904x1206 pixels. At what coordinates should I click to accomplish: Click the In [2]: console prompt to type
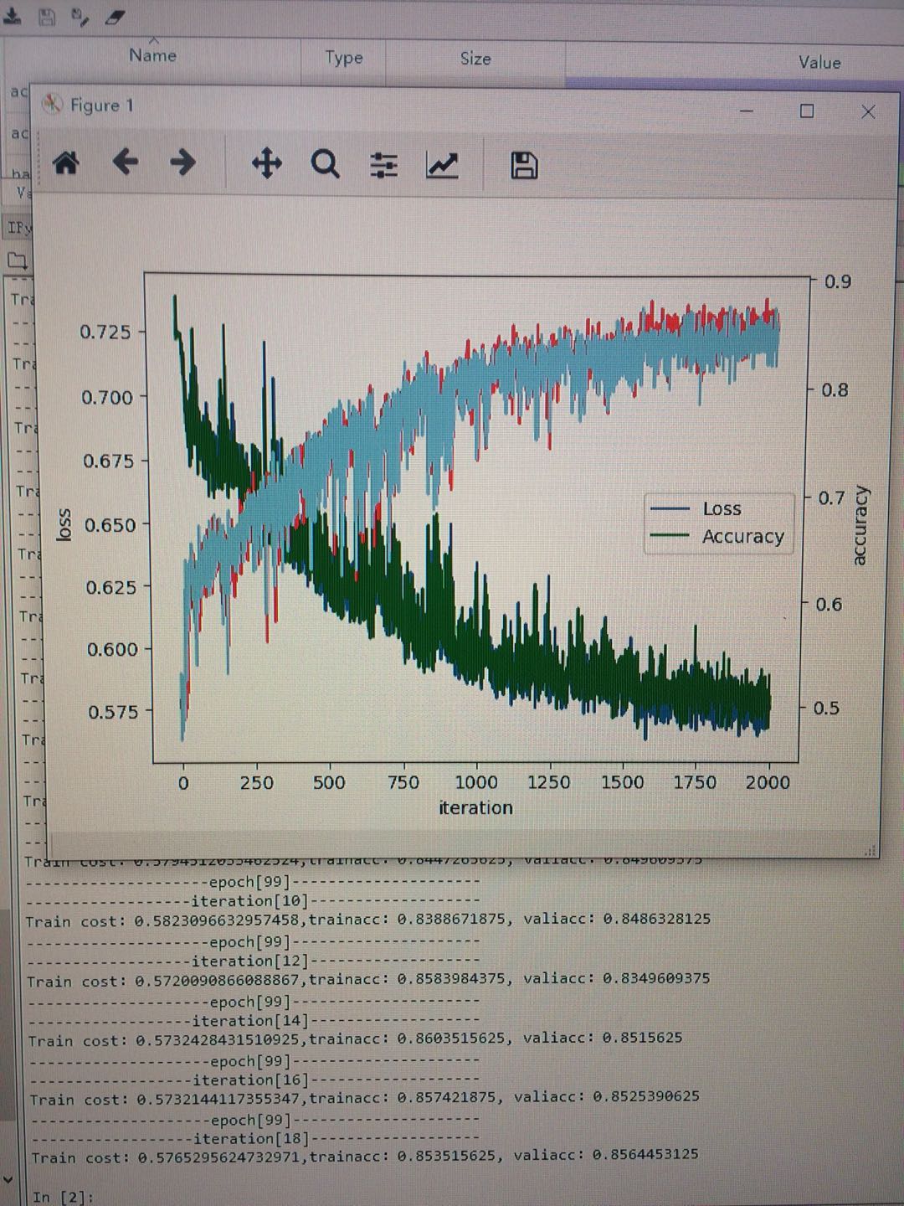point(57,1196)
